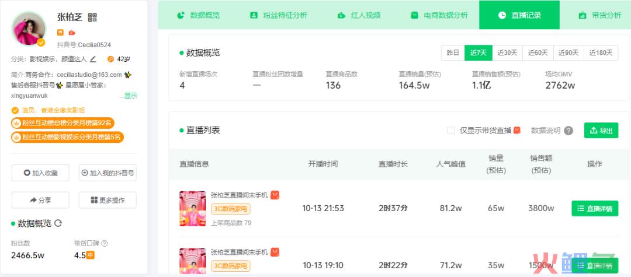Image resolution: width=631 pixels, height=277 pixels.
Task: Click the 加入收藏 button
Action: pos(40,173)
